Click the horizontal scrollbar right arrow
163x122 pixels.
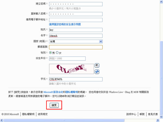[x=158, y=120]
